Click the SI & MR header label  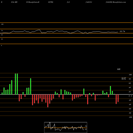pos(14,2)
